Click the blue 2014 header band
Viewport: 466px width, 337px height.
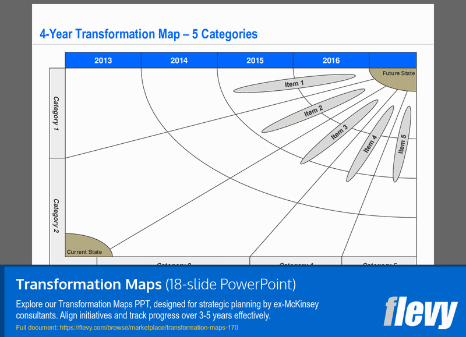coord(178,60)
